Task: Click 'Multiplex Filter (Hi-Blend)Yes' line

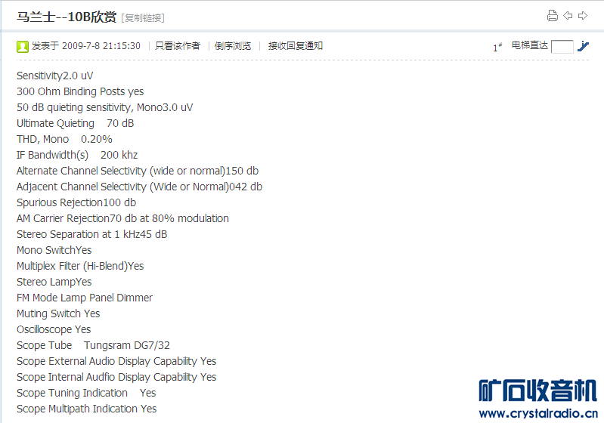Action: (80, 266)
